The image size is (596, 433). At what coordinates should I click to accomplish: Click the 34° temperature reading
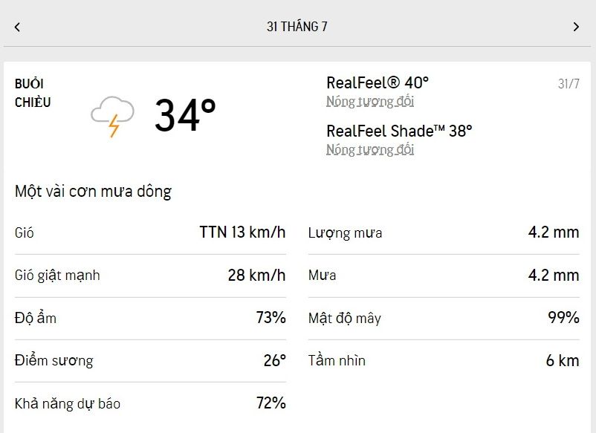tap(185, 116)
